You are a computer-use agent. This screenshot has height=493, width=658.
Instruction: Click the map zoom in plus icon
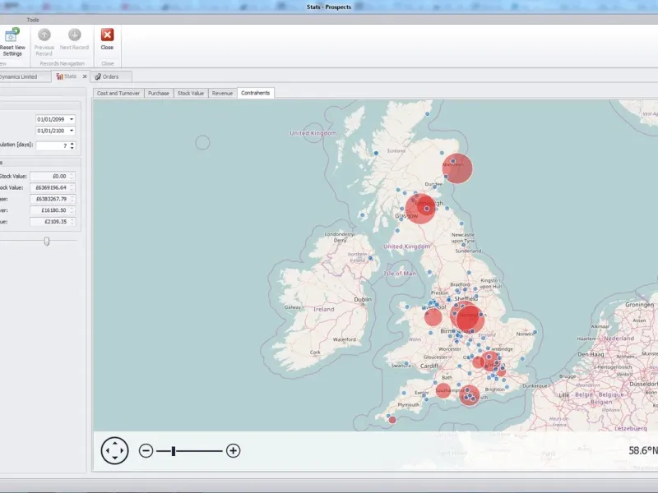point(234,450)
